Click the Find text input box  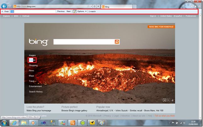33,12
